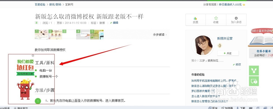Click the author's medal badge icon

(219, 46)
